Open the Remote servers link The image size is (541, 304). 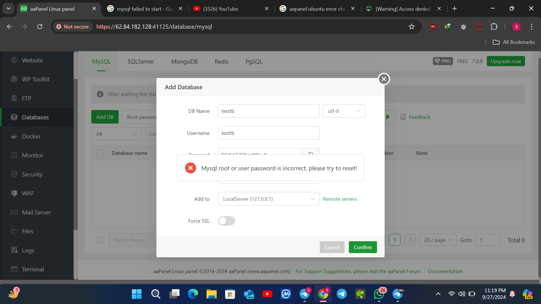tap(340, 199)
